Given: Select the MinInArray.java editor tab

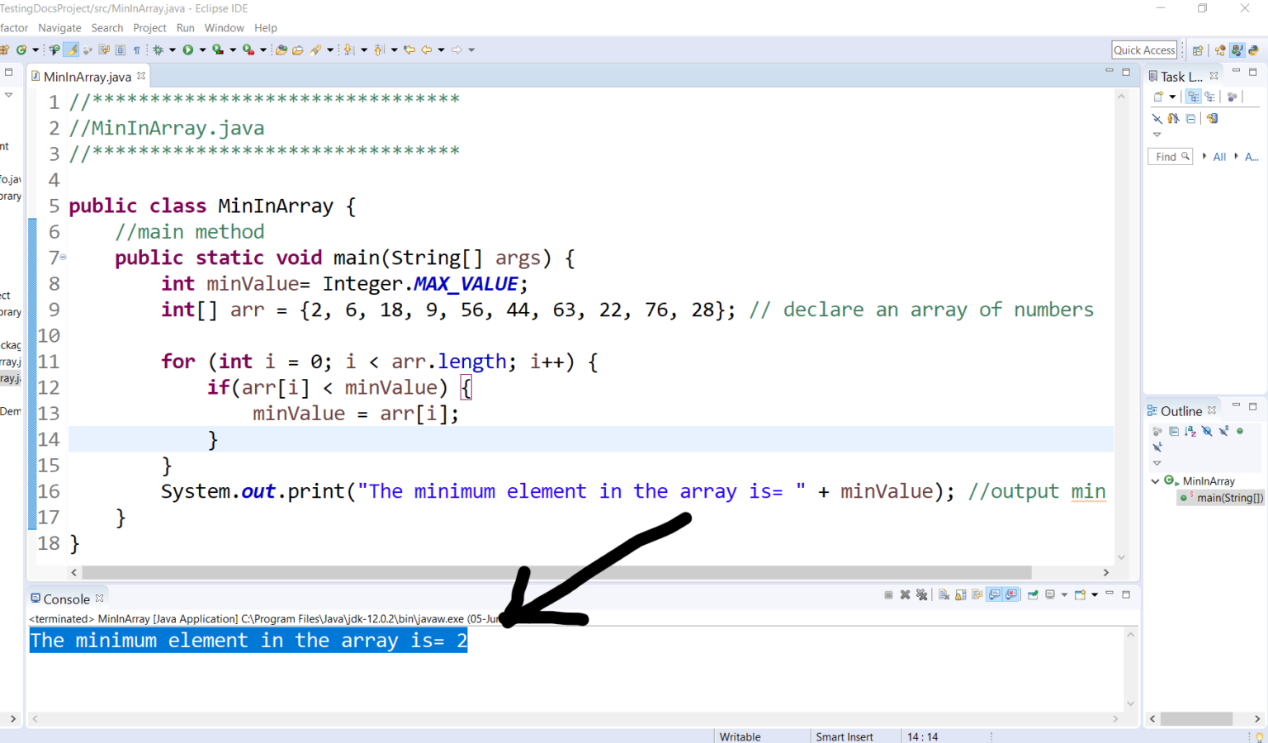Looking at the screenshot, I should pos(87,77).
